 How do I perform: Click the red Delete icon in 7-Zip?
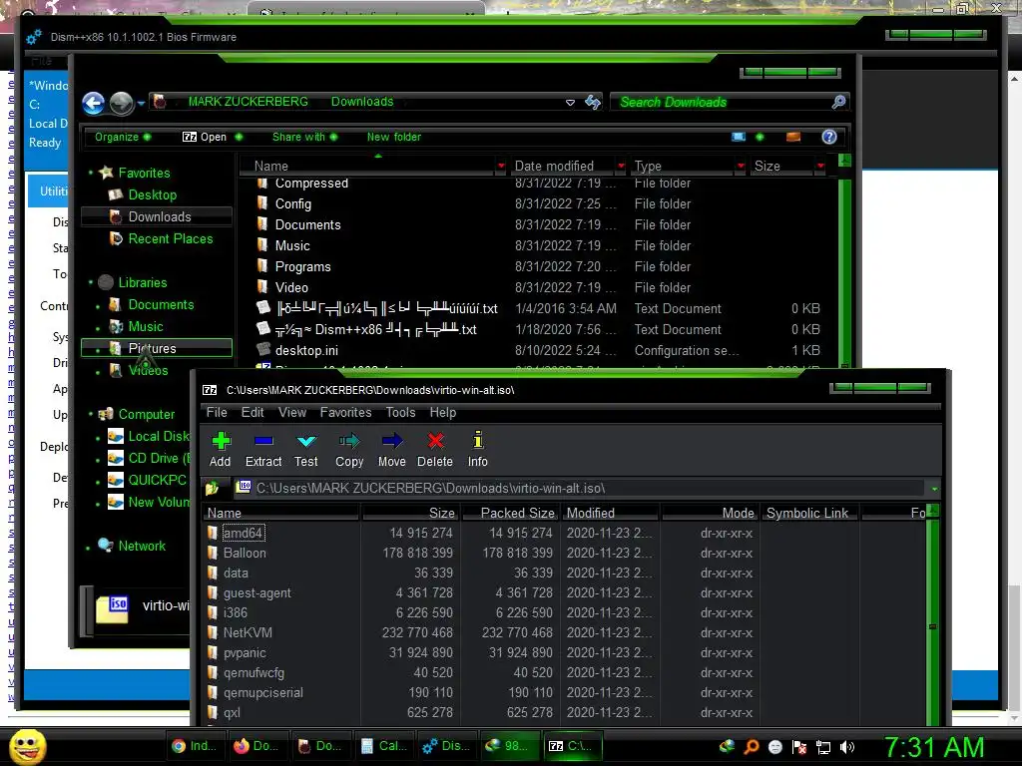tap(435, 449)
